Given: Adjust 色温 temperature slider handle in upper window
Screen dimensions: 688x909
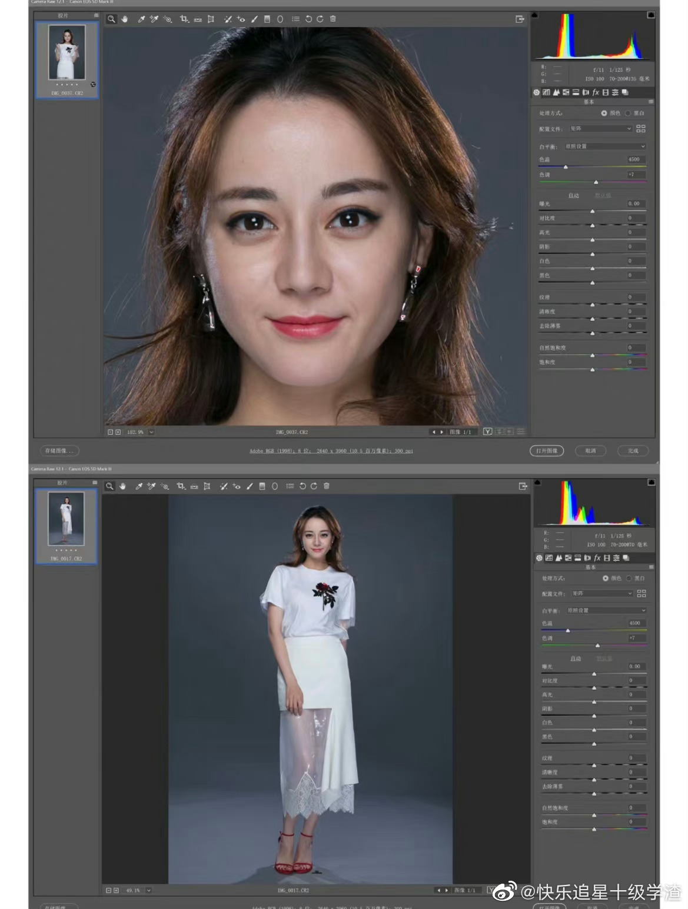Looking at the screenshot, I should pos(566,167).
